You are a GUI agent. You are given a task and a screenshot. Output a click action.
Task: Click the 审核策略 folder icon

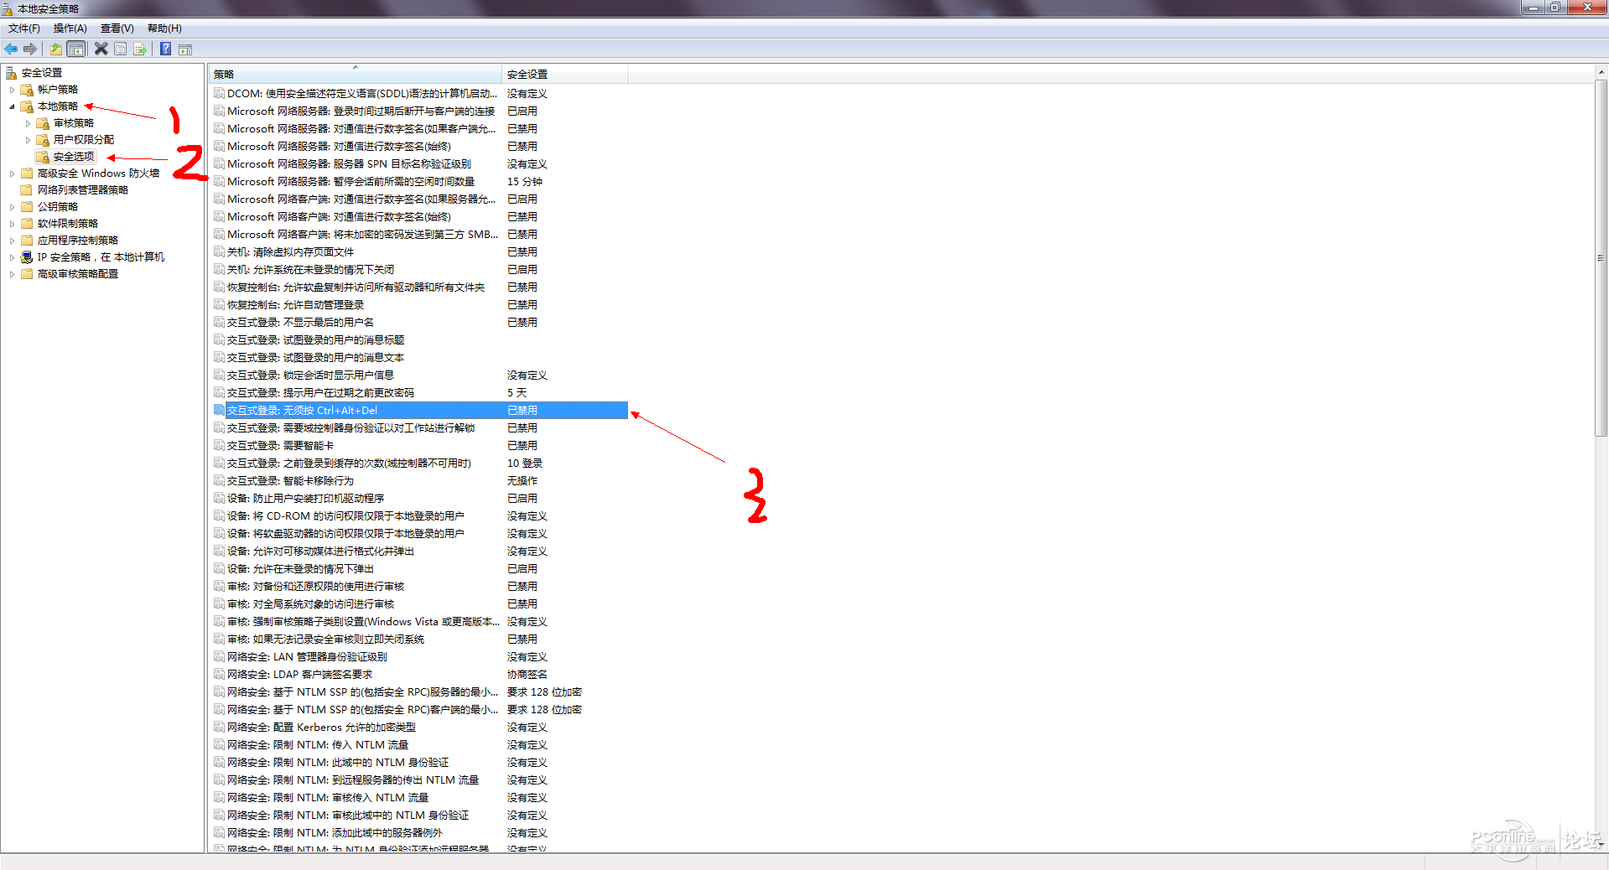coord(43,123)
